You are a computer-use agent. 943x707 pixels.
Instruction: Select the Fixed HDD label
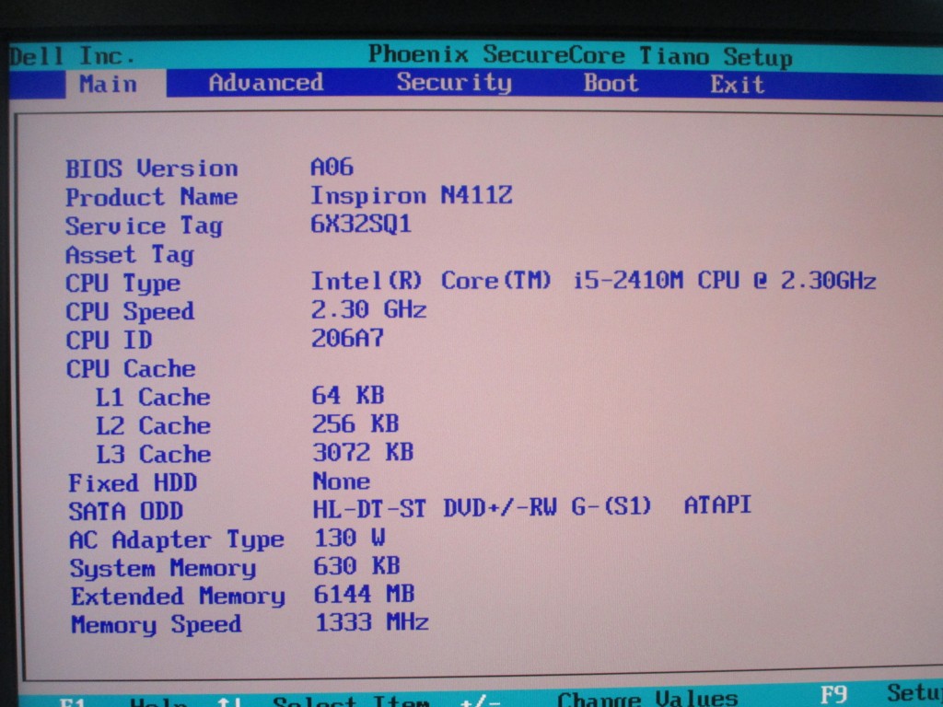[x=133, y=482]
